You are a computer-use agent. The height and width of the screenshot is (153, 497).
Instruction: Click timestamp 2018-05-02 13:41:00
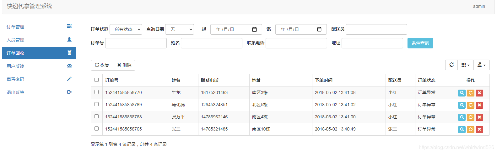[x=335, y=117]
